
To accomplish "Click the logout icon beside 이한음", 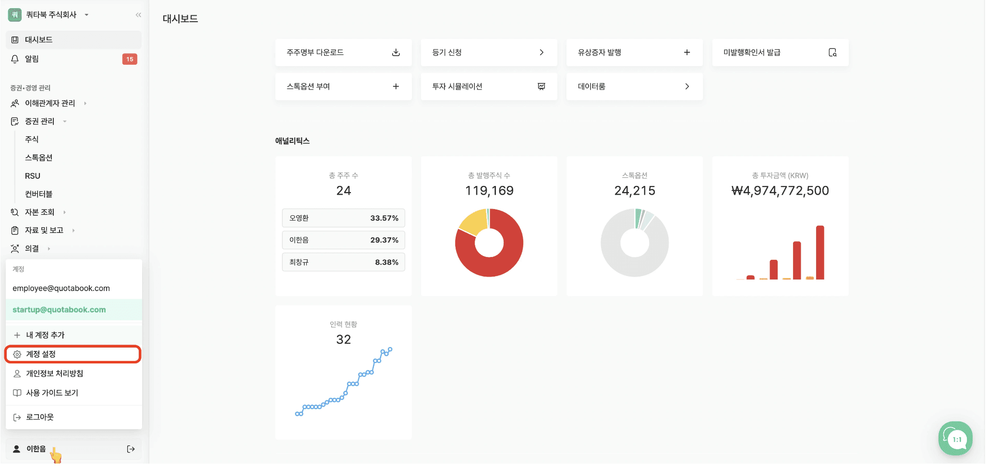I will click(130, 449).
